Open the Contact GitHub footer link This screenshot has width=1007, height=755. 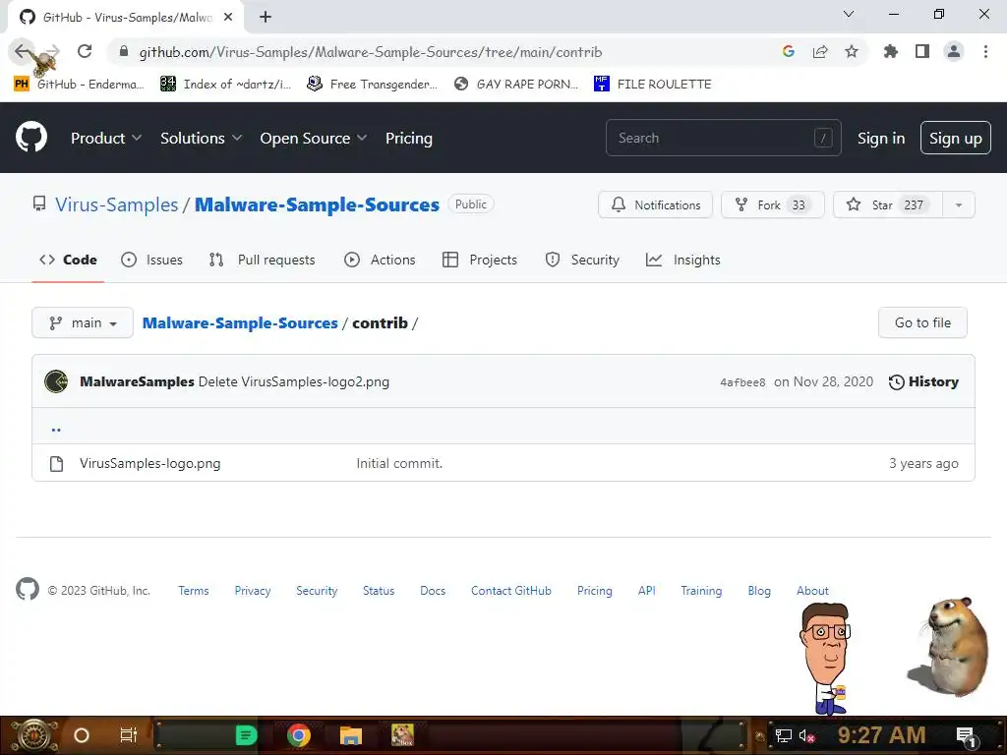point(510,590)
